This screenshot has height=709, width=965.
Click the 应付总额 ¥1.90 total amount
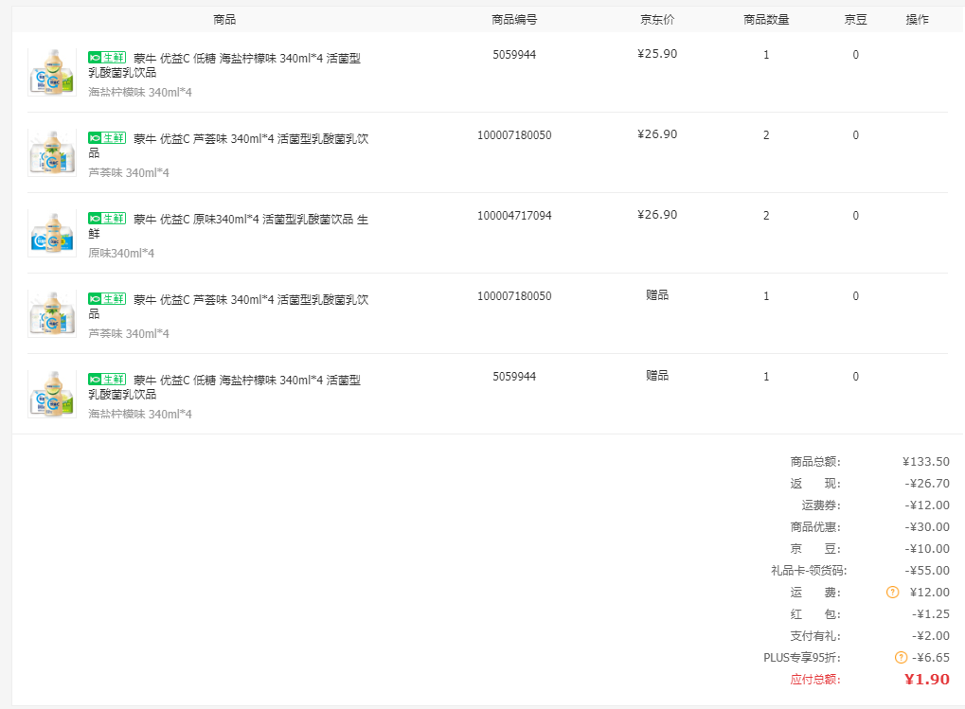pyautogui.click(x=926, y=680)
